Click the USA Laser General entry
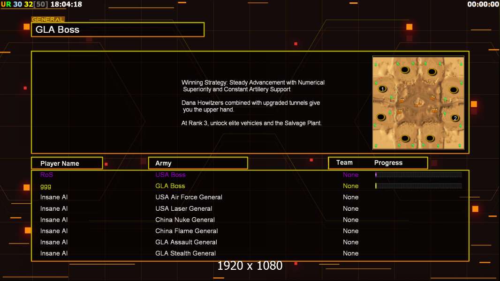The height and width of the screenshot is (281, 500). click(183, 208)
